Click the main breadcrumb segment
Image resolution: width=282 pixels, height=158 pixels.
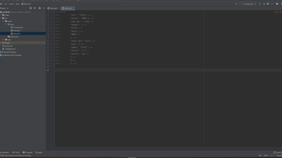point(11,4)
